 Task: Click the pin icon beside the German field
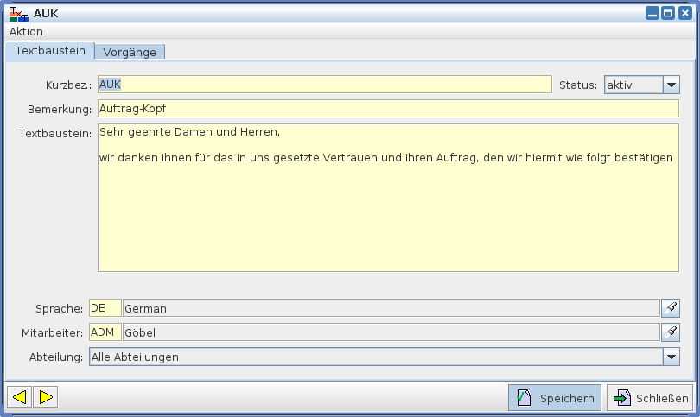[671, 308]
